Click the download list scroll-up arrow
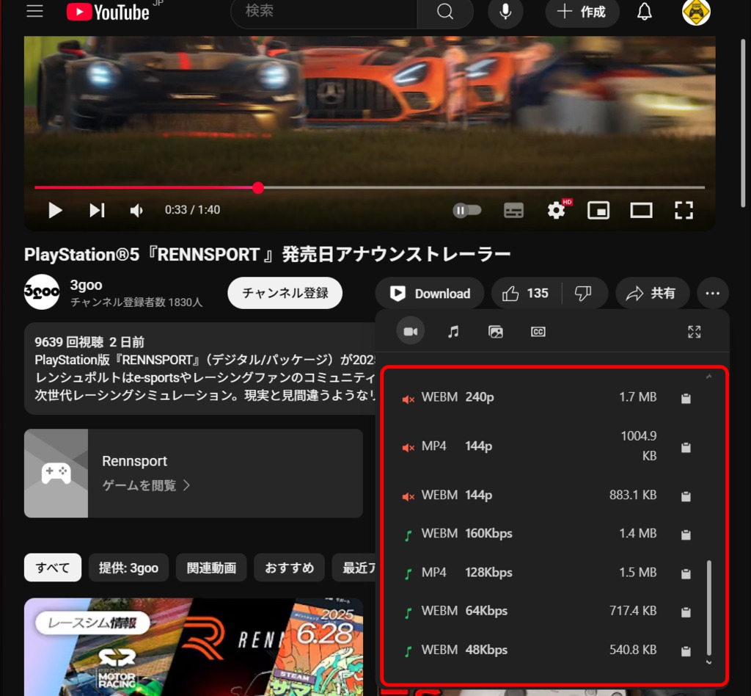Viewport: 751px width, 696px height. (709, 377)
